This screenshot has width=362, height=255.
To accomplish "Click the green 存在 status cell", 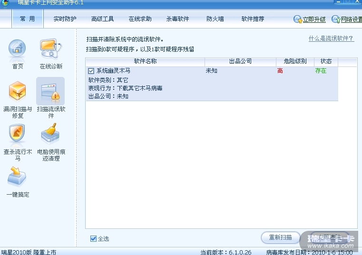I will pos(321,71).
